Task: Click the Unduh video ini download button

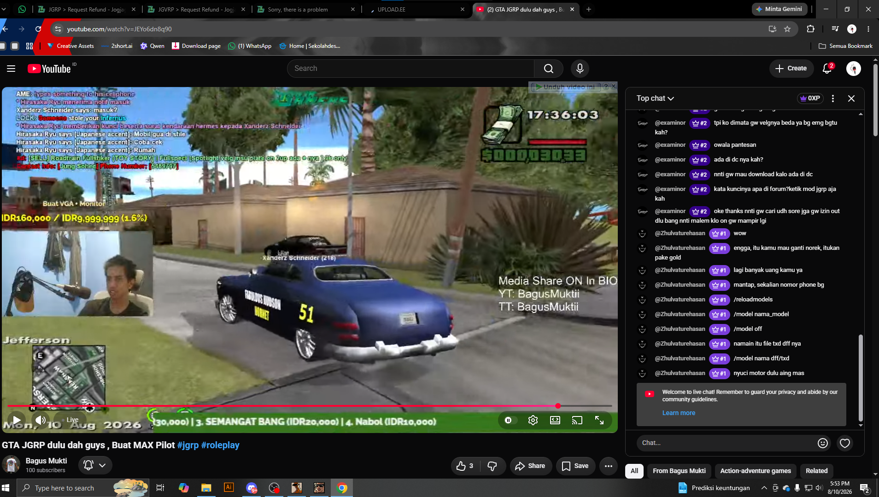Action: click(x=565, y=87)
